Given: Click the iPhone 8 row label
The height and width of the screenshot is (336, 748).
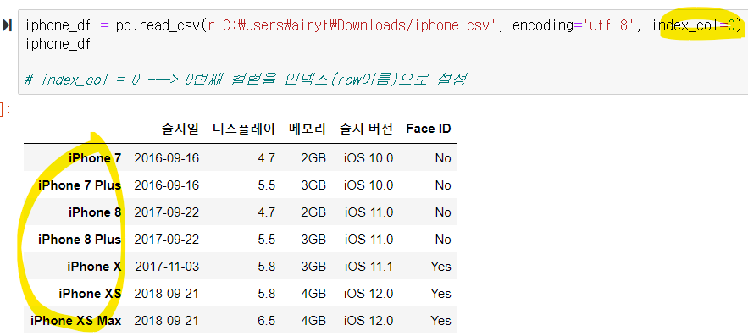Looking at the screenshot, I should click(95, 212).
